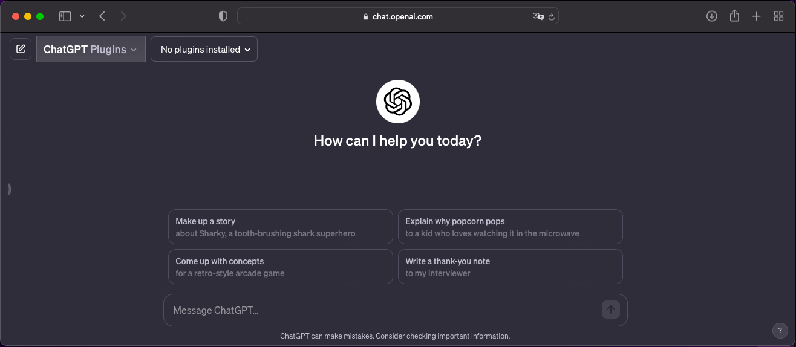
Task: Select the Come up with concepts suggestion
Action: coord(281,267)
